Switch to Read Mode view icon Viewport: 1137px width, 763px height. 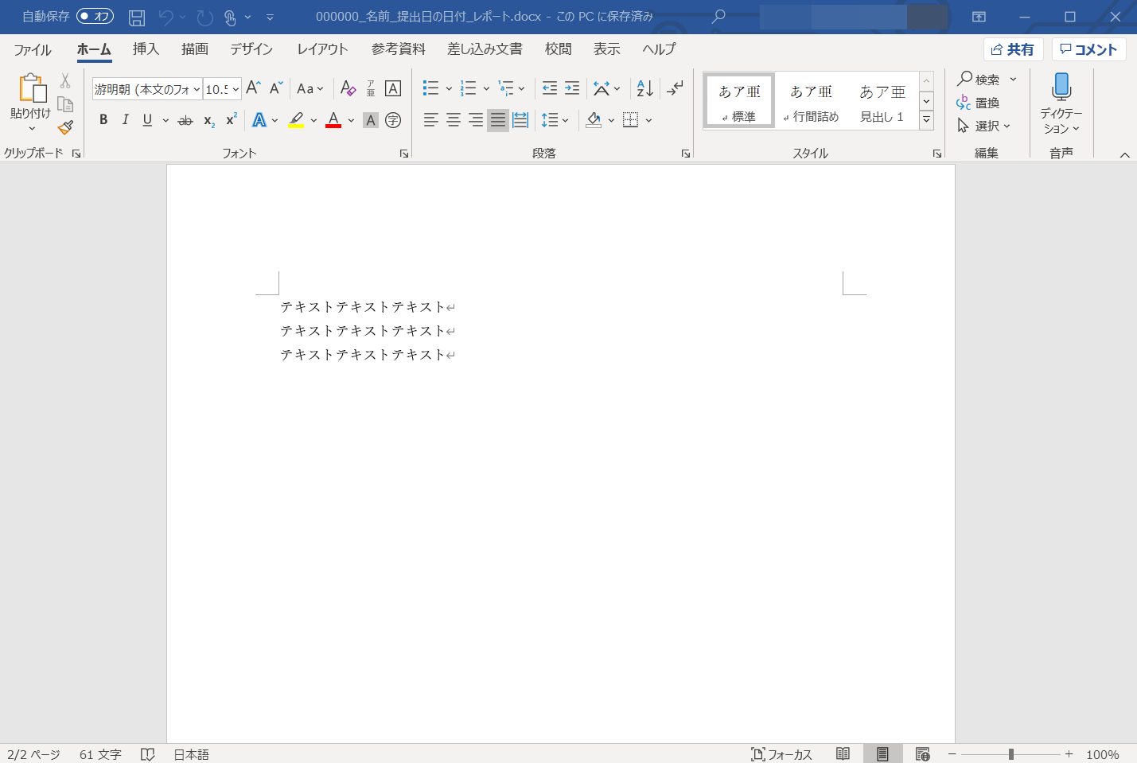pos(843,753)
